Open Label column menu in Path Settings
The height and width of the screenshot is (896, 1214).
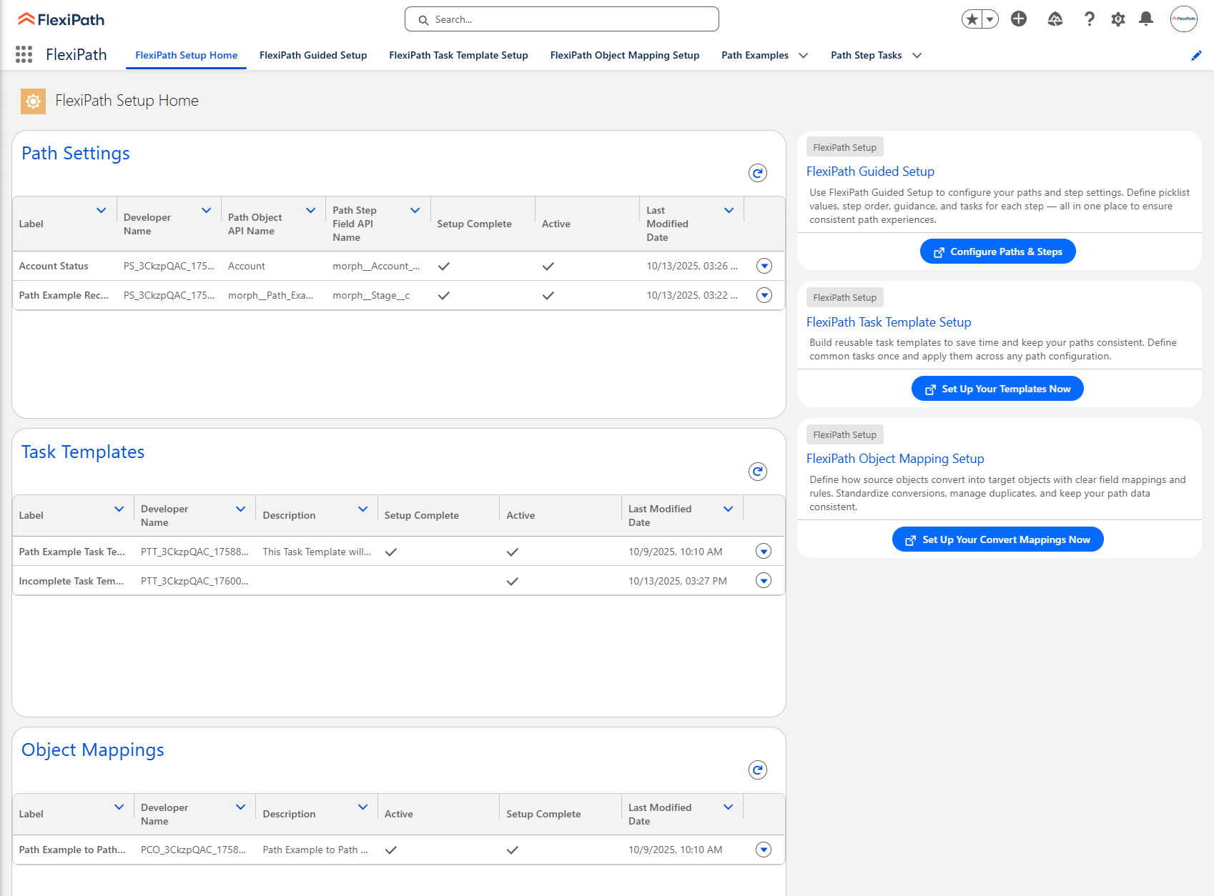click(101, 210)
